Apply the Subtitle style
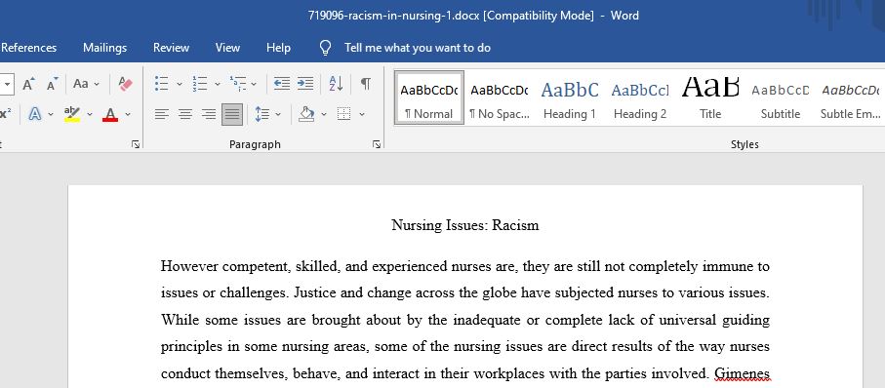 [781, 97]
